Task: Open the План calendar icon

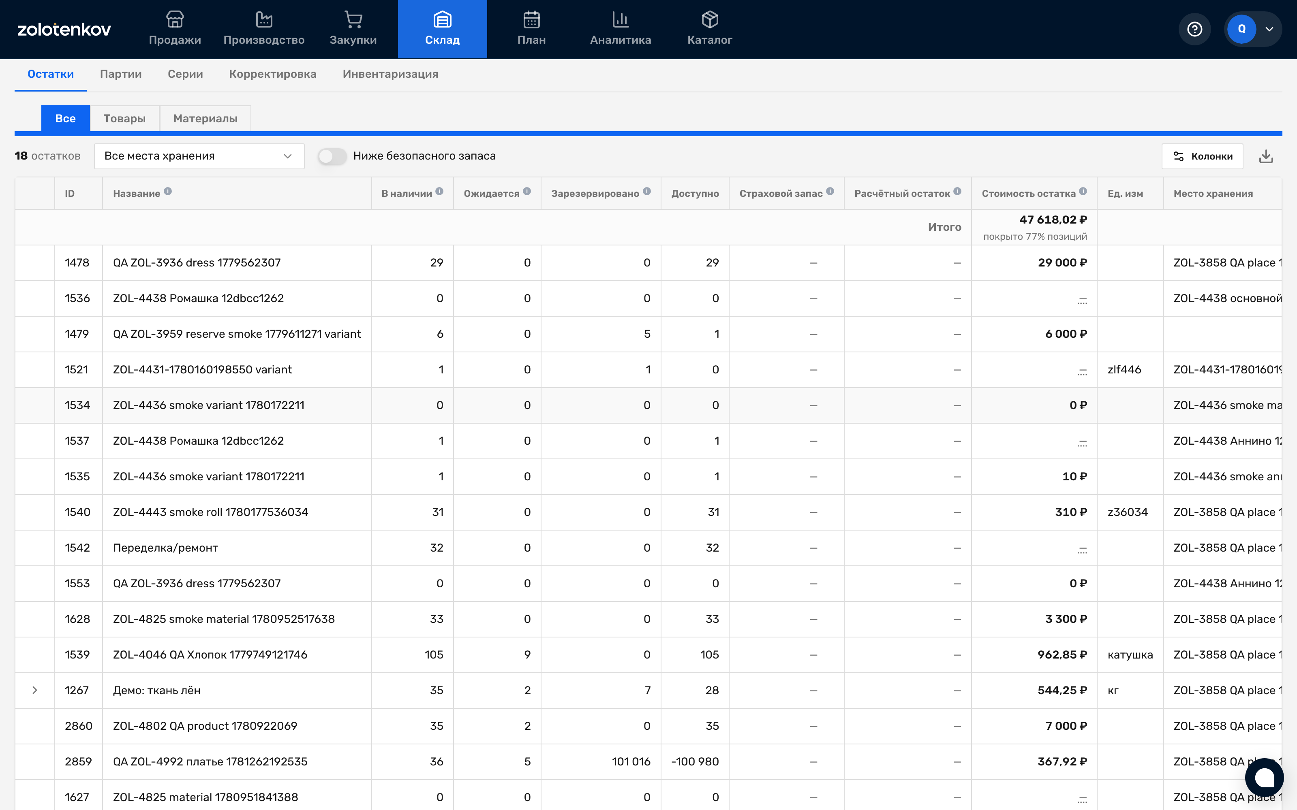Action: 531,19
